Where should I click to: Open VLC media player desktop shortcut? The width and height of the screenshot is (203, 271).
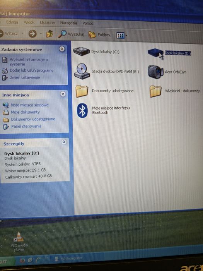click(19, 241)
